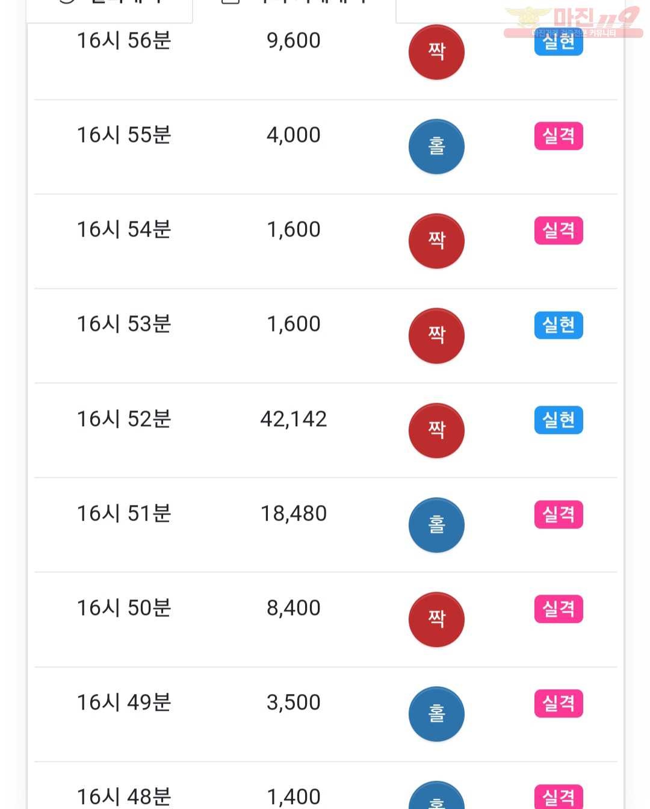Image resolution: width=650 pixels, height=809 pixels.
Task: Click the blue 홀 circle at 16시 55분
Action: coord(436,146)
